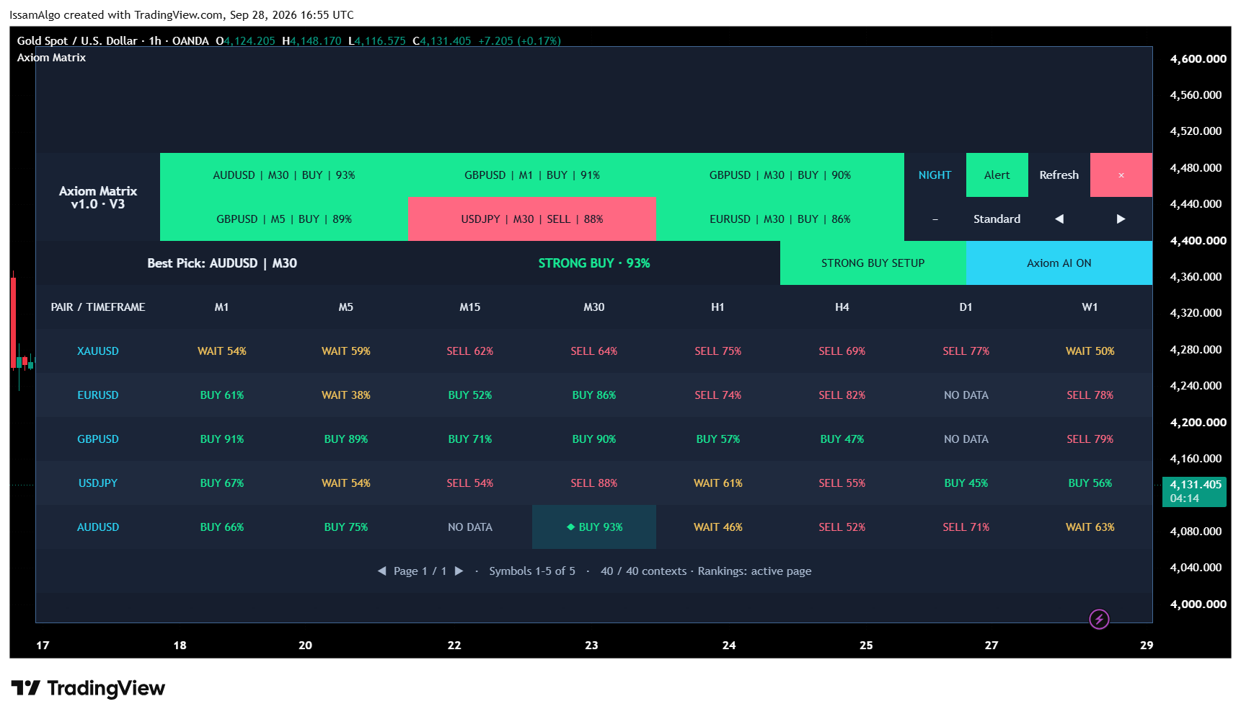Click the M30 column header
Screen dimensions: 1241x717
594,307
